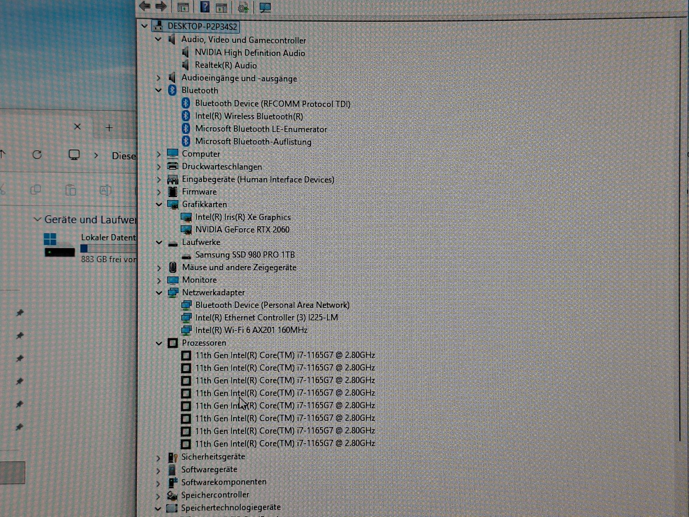Expand the Computer category
The image size is (689, 517).
(x=158, y=154)
